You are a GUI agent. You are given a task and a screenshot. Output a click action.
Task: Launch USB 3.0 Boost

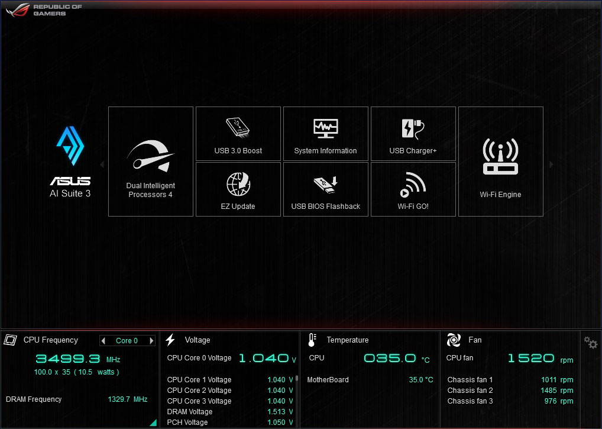coord(238,134)
